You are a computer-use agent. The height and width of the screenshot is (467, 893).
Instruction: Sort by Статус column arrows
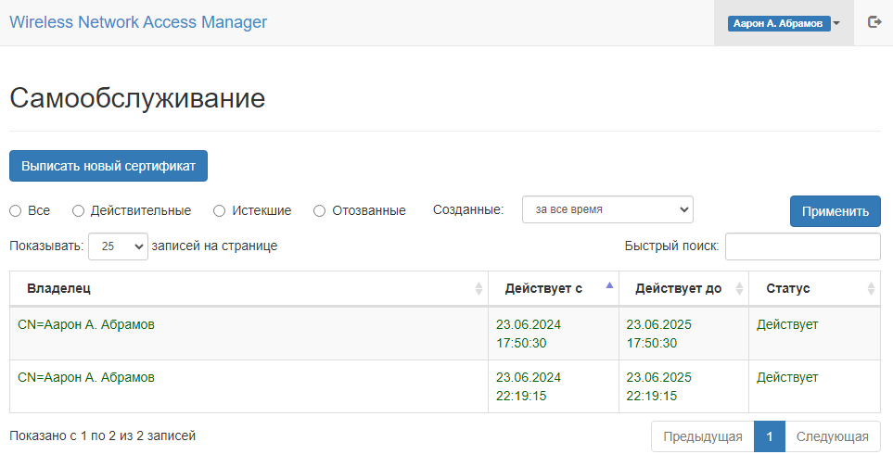(x=871, y=288)
